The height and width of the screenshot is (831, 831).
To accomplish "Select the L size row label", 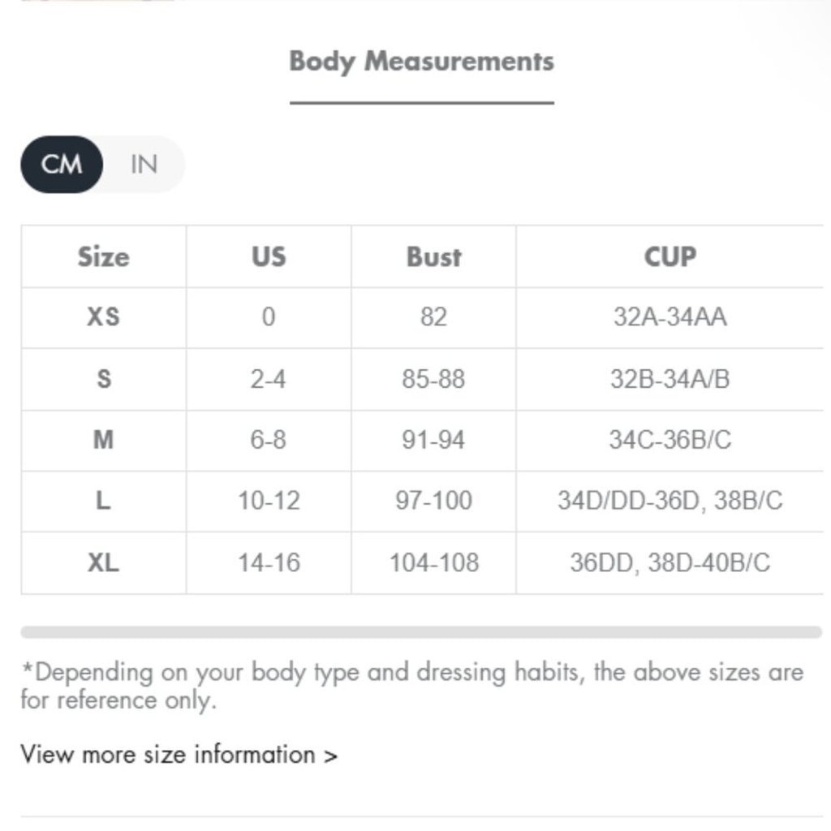I will point(104,501).
